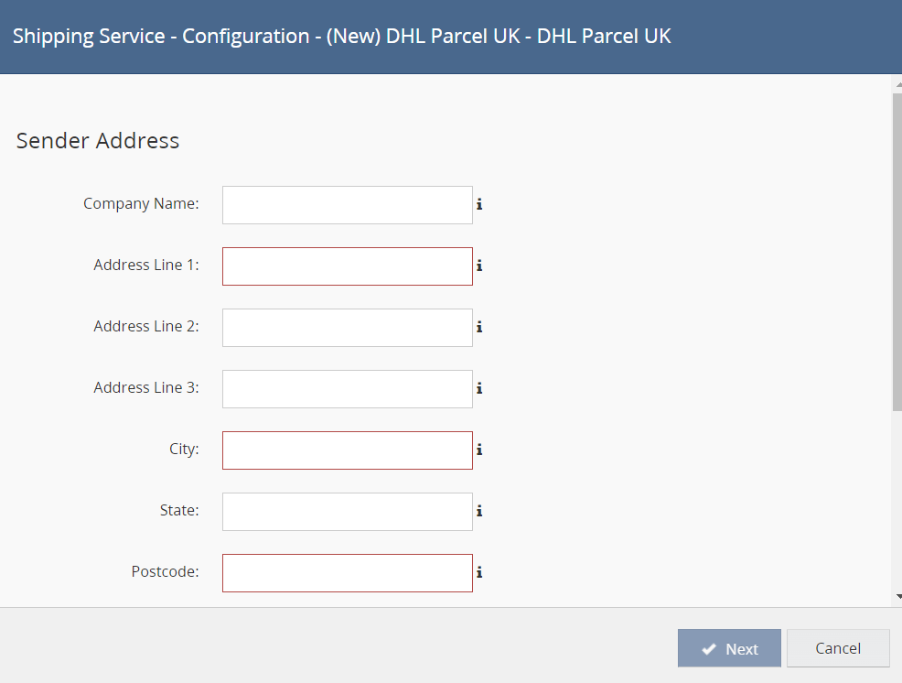
Task: Click the info icon beside Address Line 1
Action: pyautogui.click(x=479, y=266)
